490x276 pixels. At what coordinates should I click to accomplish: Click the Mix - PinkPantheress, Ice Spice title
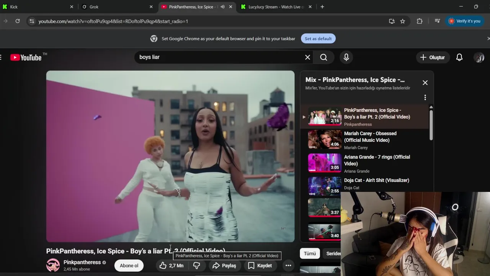pyautogui.click(x=355, y=80)
